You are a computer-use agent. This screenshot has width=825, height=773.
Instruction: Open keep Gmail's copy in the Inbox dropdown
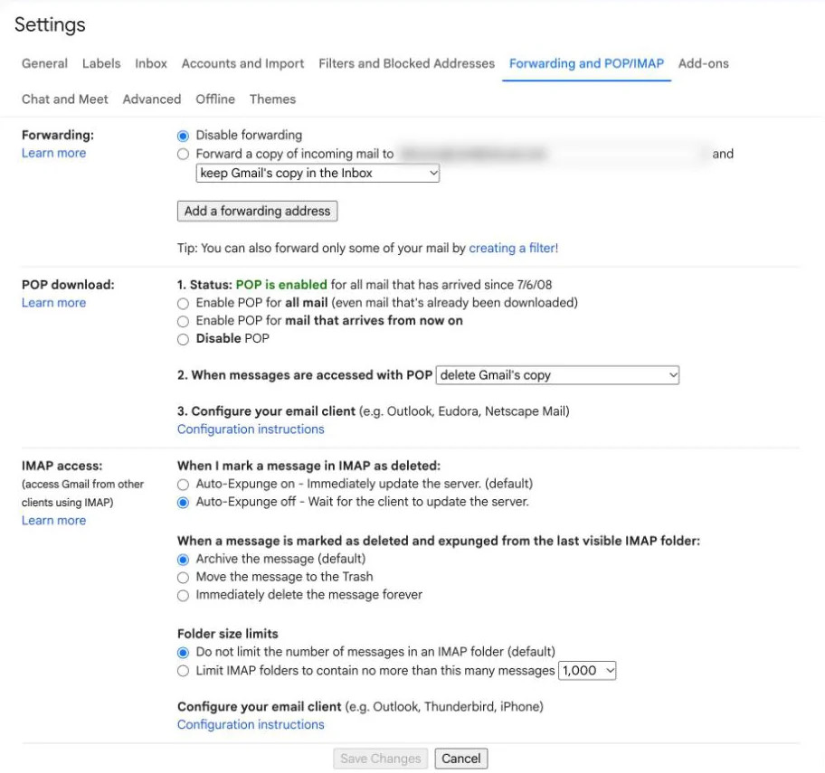pyautogui.click(x=318, y=173)
